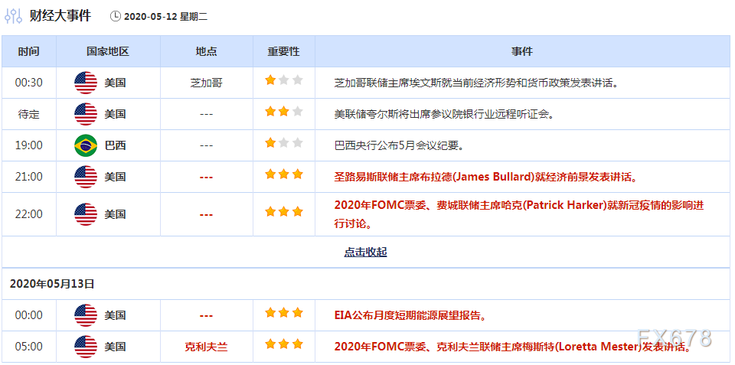
Task: Click the 芝加哥联储主席埃文斯 event text
Action: 475,83
